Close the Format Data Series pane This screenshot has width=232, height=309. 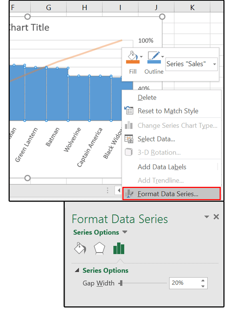[x=216, y=217]
